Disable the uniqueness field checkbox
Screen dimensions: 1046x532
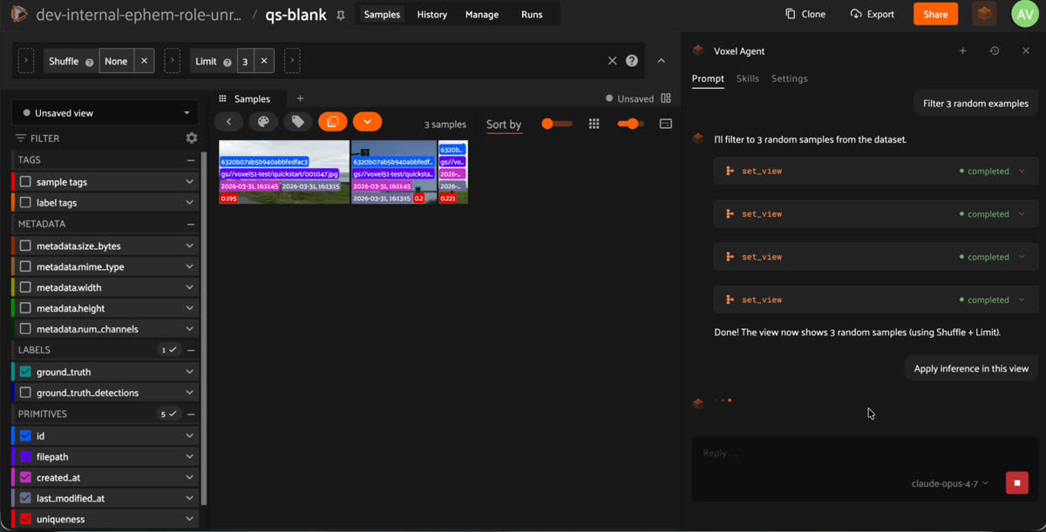[25, 519]
